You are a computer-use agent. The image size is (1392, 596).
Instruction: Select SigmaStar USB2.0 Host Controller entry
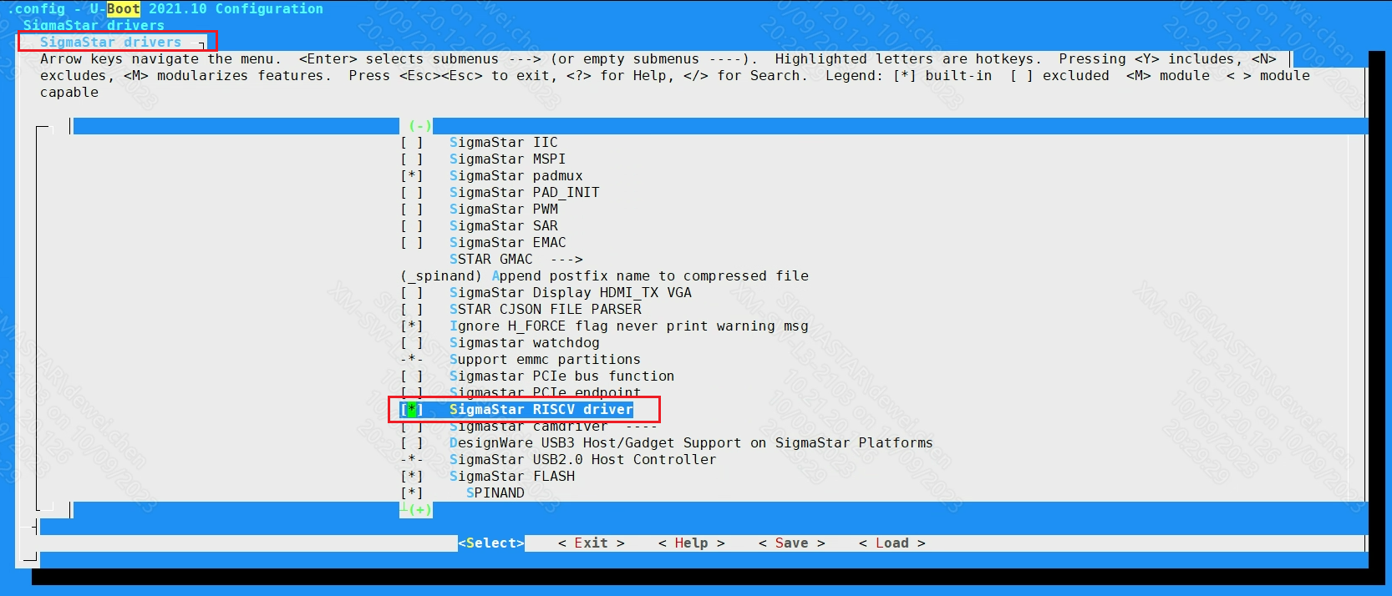point(582,460)
